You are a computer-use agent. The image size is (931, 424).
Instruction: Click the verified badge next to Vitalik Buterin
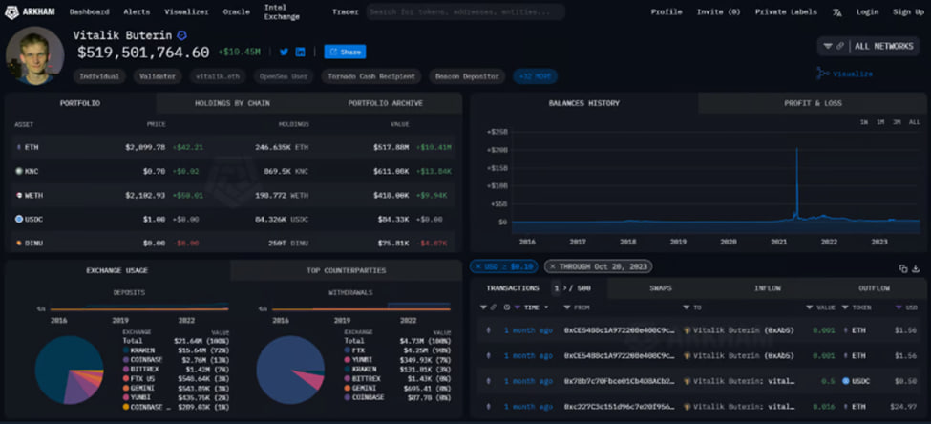182,35
